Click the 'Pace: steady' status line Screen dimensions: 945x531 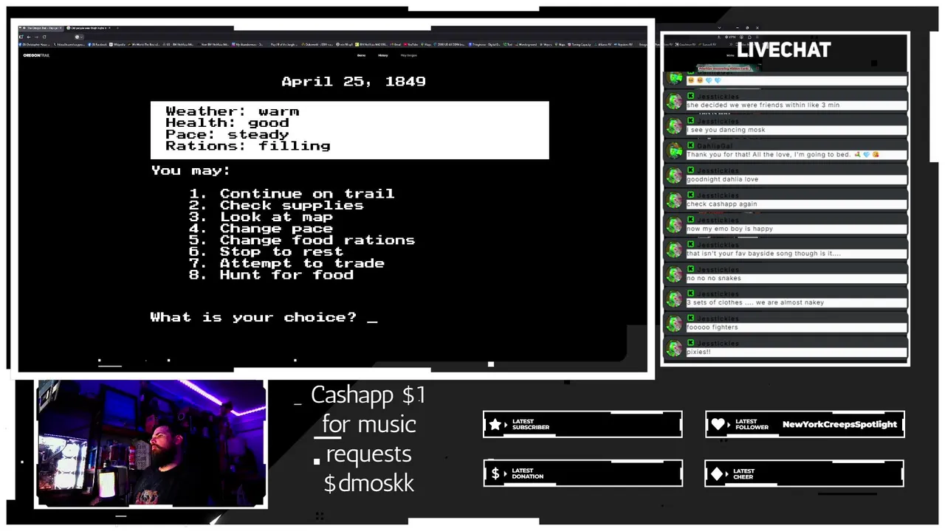[x=227, y=134]
